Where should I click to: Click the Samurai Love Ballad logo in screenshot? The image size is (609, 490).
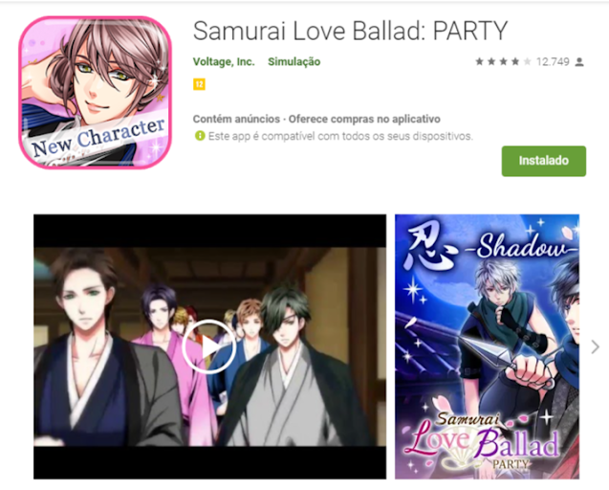pos(484,441)
